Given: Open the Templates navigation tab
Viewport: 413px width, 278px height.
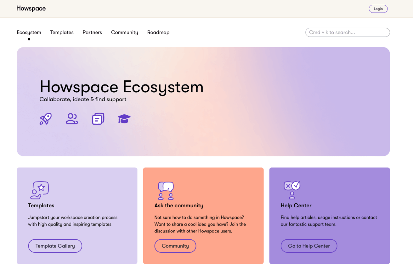Looking at the screenshot, I should (62, 32).
